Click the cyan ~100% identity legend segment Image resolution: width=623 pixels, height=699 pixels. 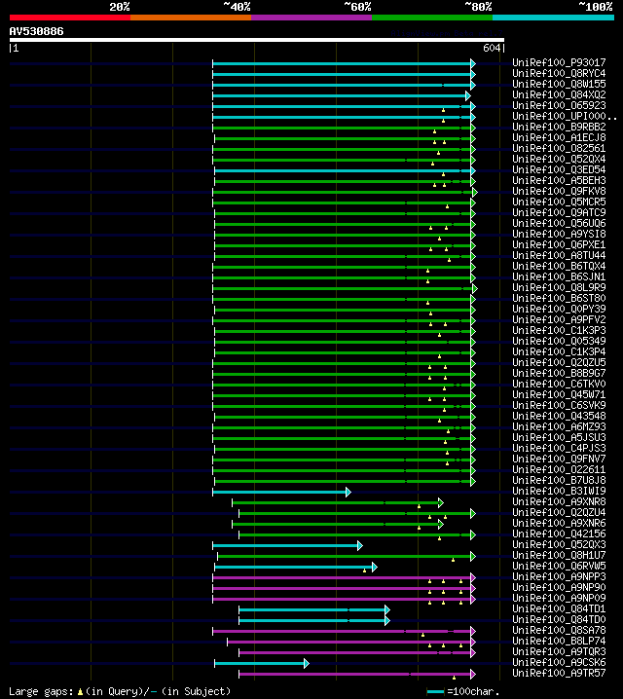point(554,18)
